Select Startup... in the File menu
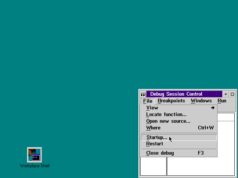Image resolution: width=238 pixels, height=178 pixels. coord(179,138)
